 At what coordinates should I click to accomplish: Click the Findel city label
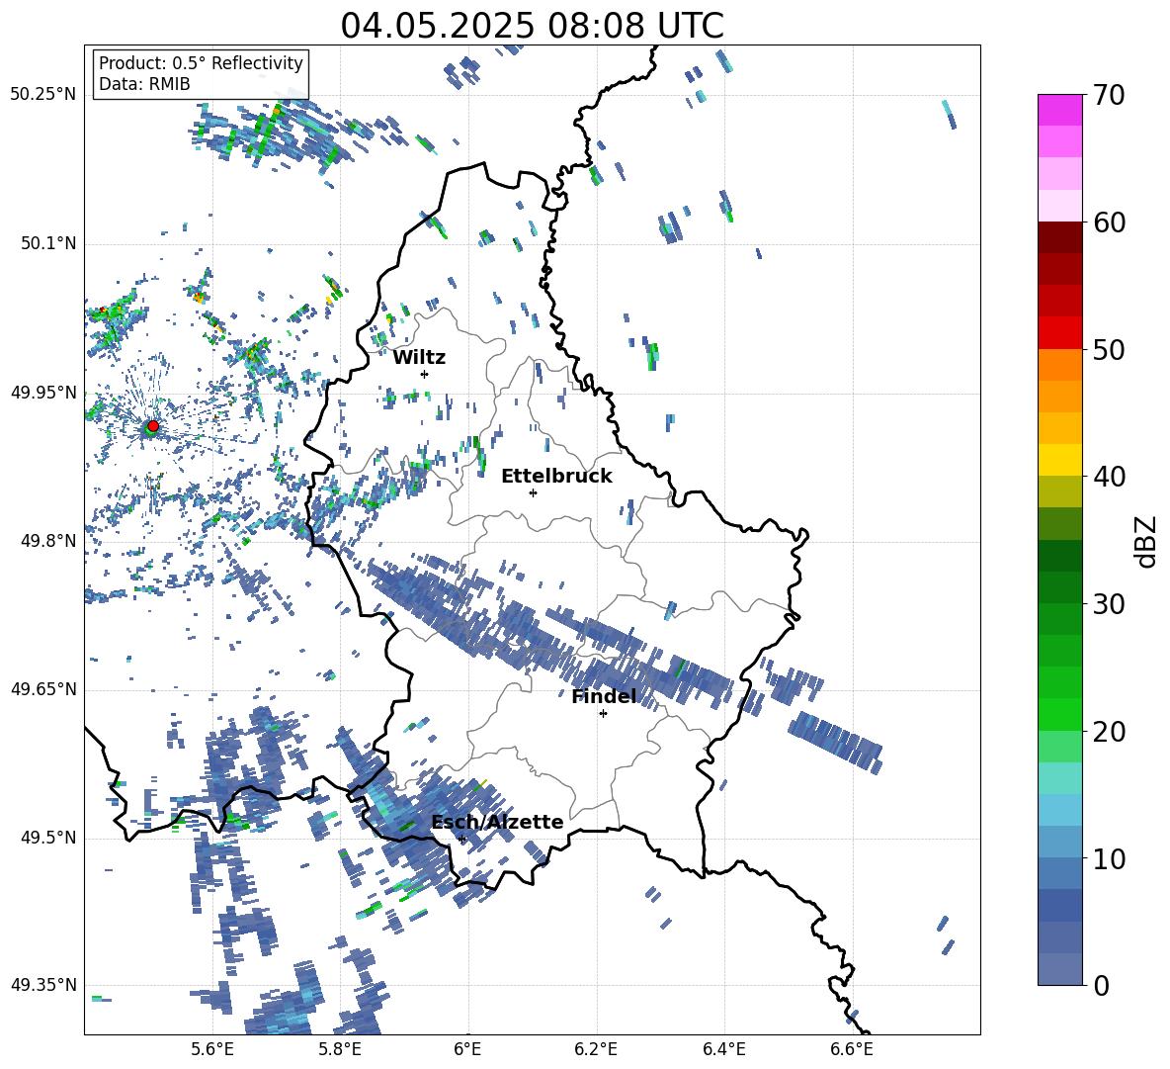[604, 696]
